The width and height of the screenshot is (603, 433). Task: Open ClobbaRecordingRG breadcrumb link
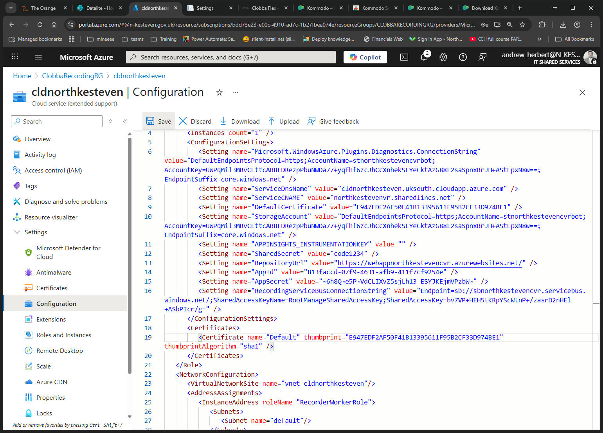72,76
